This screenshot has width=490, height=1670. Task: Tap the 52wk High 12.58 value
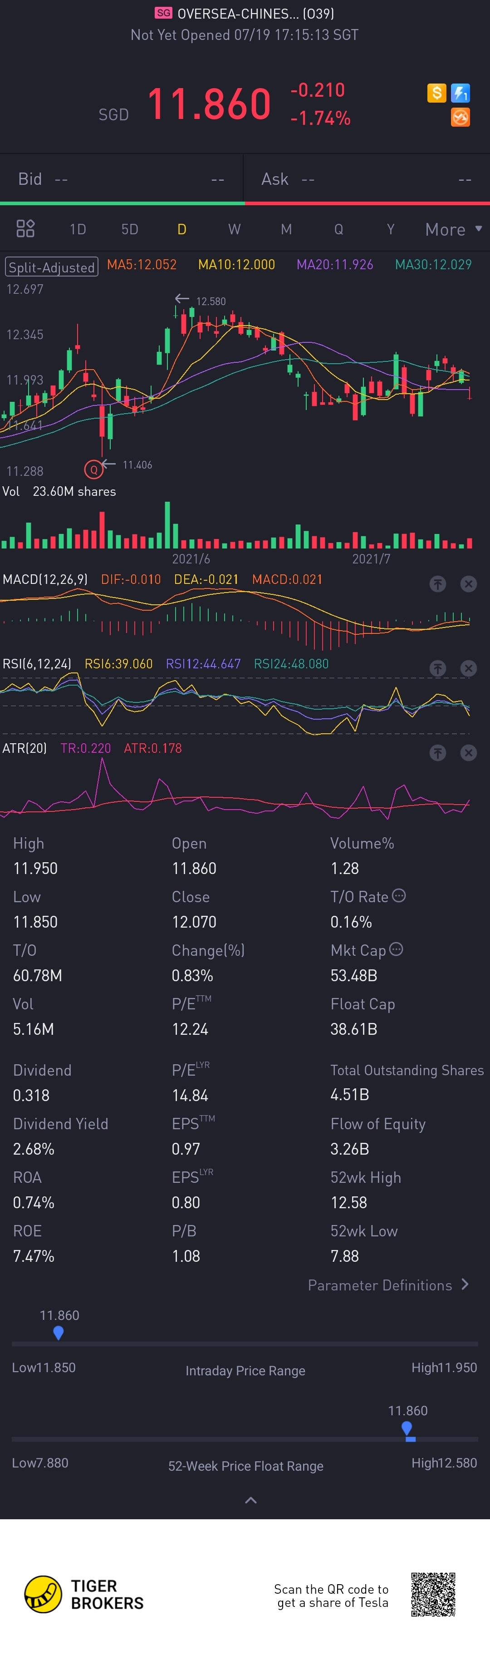point(349,1203)
